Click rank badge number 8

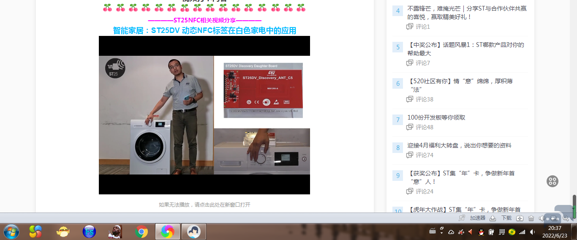(398, 148)
